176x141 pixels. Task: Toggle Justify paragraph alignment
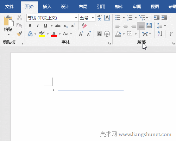141,26
